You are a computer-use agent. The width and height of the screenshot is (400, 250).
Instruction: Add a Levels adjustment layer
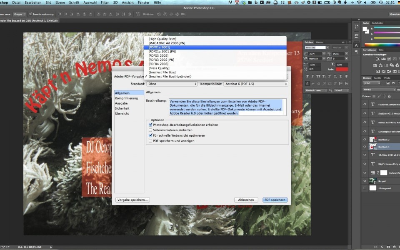[383, 59]
